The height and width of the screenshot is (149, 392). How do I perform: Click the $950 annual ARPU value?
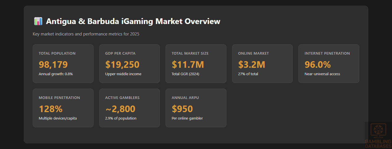click(182, 109)
